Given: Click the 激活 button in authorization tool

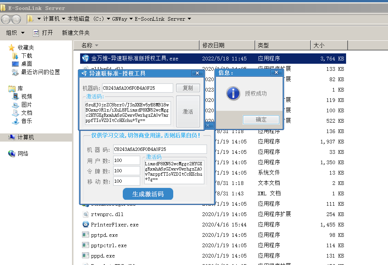Looking at the screenshot, I should coord(188,112).
